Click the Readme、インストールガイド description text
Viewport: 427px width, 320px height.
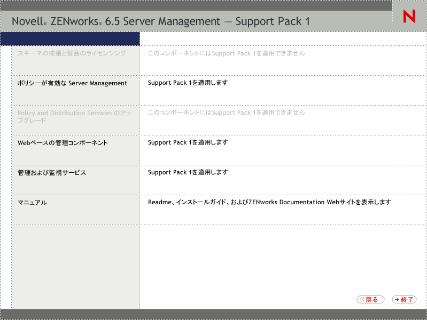coord(269,202)
